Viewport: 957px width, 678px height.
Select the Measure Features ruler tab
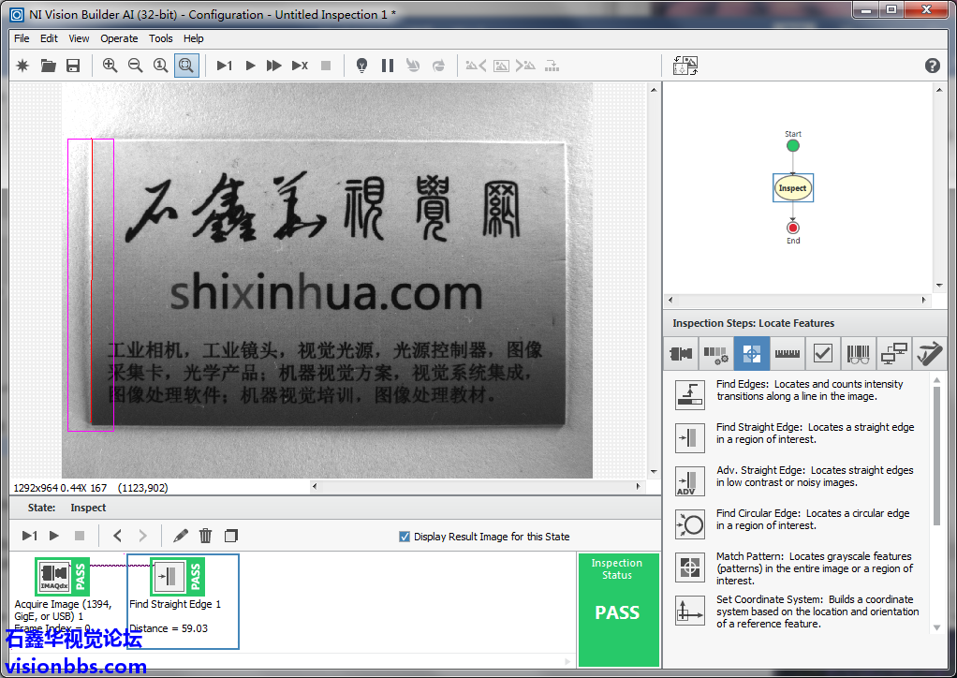pyautogui.click(x=788, y=354)
